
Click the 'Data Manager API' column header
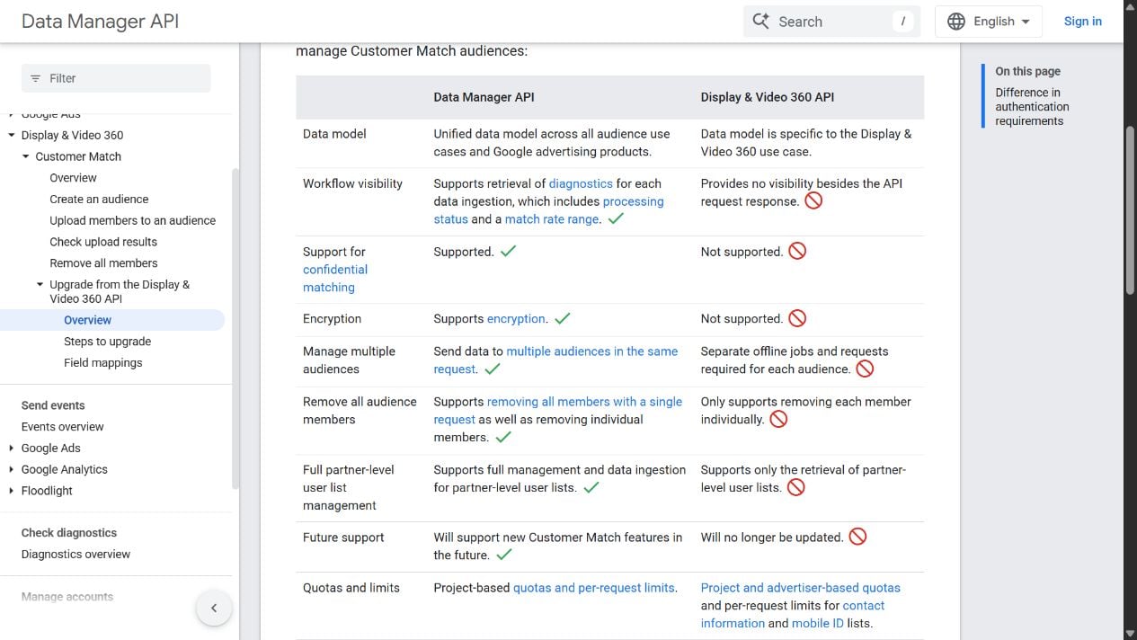tap(484, 97)
